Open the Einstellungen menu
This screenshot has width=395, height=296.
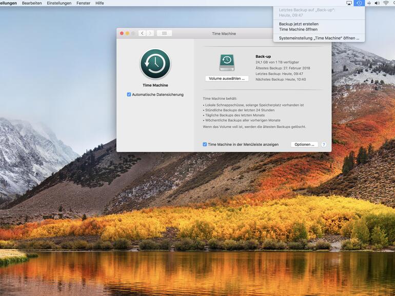(59, 3)
